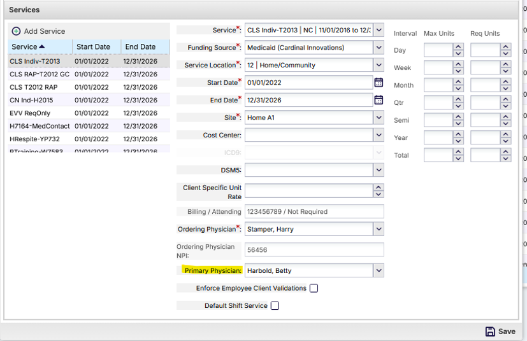Screen dimensions: 527x341
Task: Decrease Day Max Units value
Action: click(458, 53)
